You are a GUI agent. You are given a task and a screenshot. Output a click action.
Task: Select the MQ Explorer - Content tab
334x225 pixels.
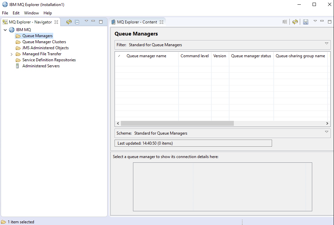(137, 22)
